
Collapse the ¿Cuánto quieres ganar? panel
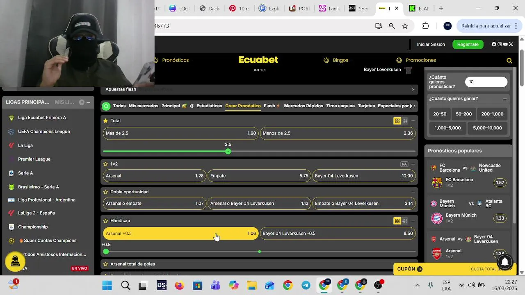(505, 99)
